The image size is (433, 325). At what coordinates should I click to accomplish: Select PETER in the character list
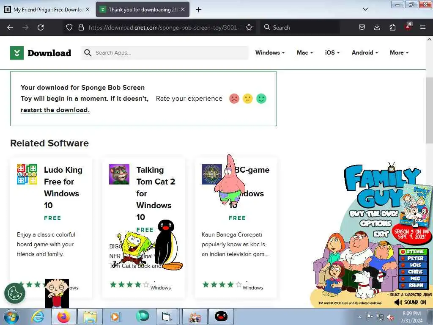click(x=413, y=259)
